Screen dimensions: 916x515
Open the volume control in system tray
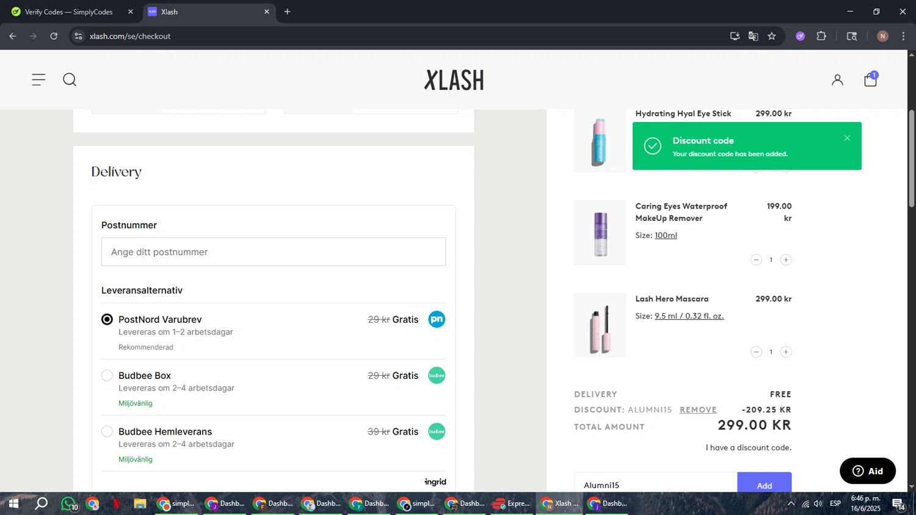818,503
